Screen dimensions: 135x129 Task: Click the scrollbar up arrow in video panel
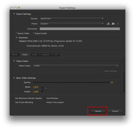124,58
